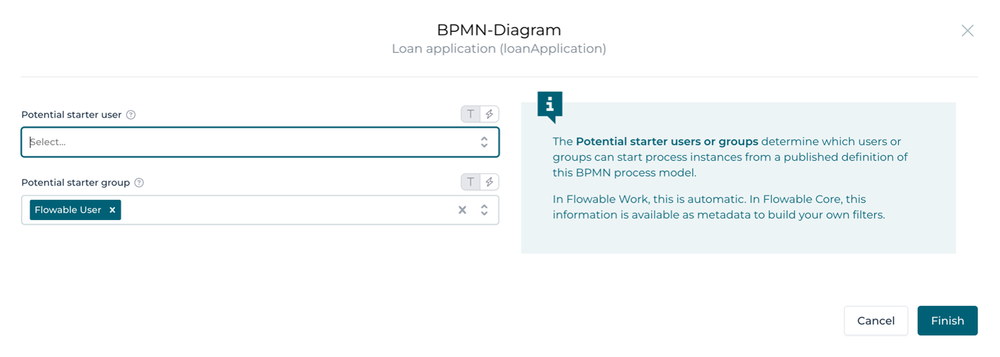Click the help icon beside Potential starter user
Viewport: 1000px width, 357px height.
tap(131, 115)
